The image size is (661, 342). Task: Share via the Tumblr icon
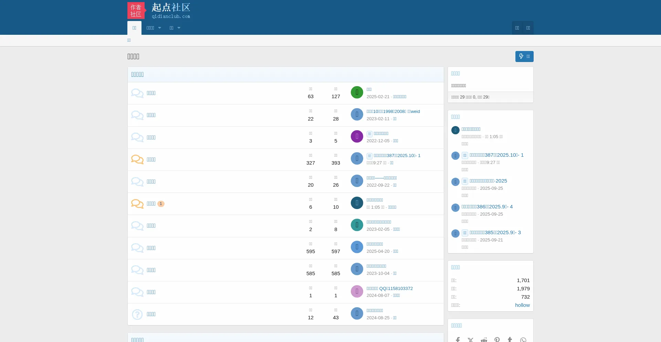click(510, 340)
